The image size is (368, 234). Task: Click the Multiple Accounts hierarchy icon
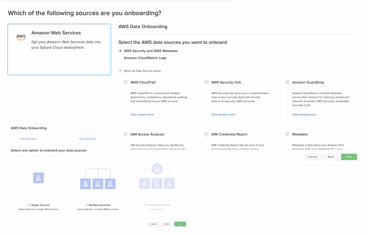(98, 179)
